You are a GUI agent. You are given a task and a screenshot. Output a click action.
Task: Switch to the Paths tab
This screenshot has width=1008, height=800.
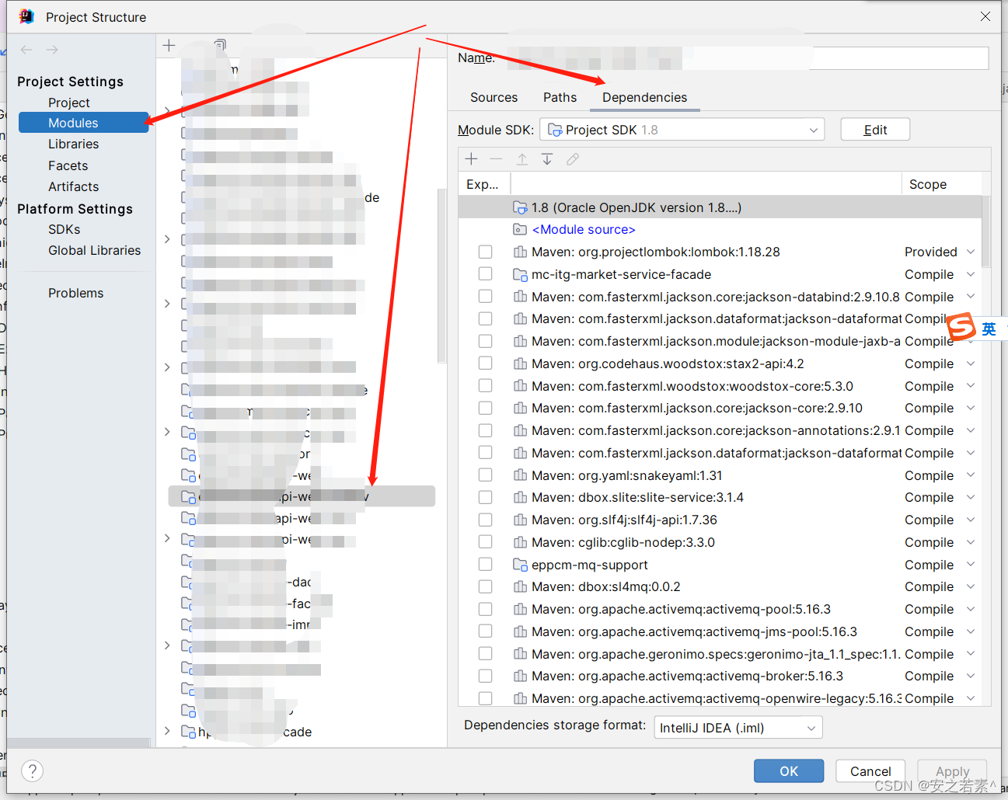[x=560, y=97]
